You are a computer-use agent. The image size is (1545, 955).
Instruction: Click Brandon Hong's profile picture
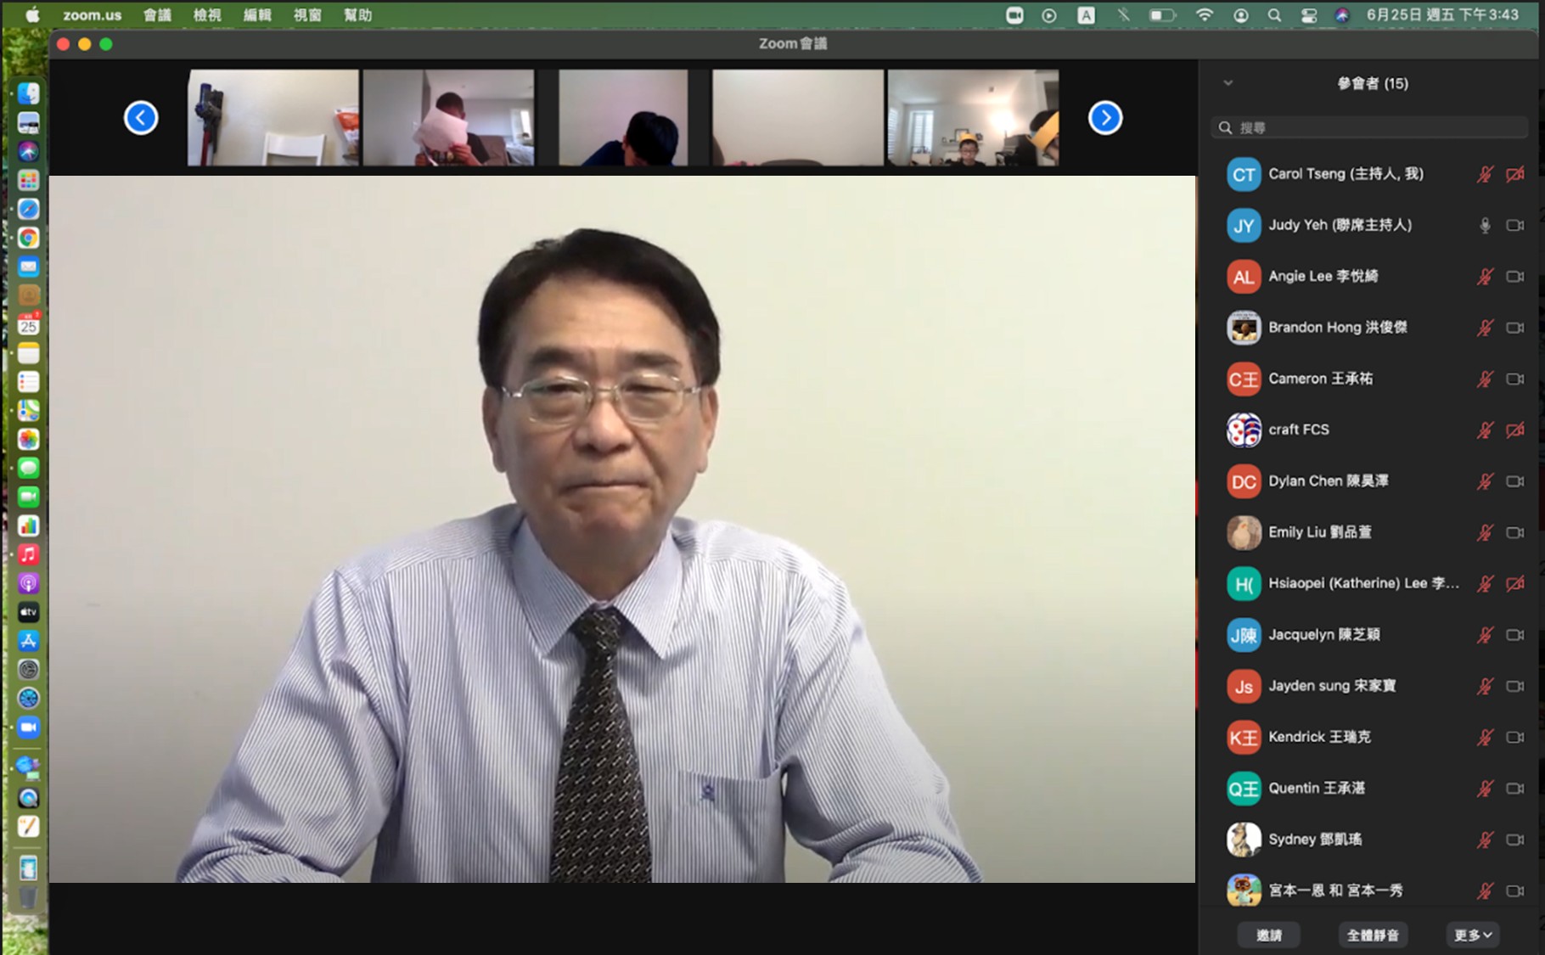point(1244,328)
